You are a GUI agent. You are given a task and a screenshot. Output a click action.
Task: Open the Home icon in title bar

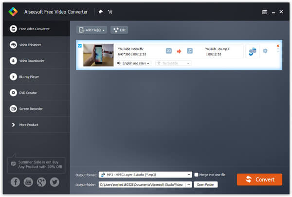[x=100, y=12]
